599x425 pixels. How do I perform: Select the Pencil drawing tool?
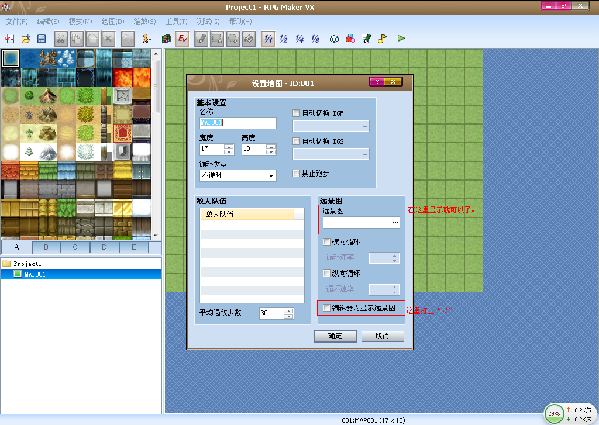(201, 39)
